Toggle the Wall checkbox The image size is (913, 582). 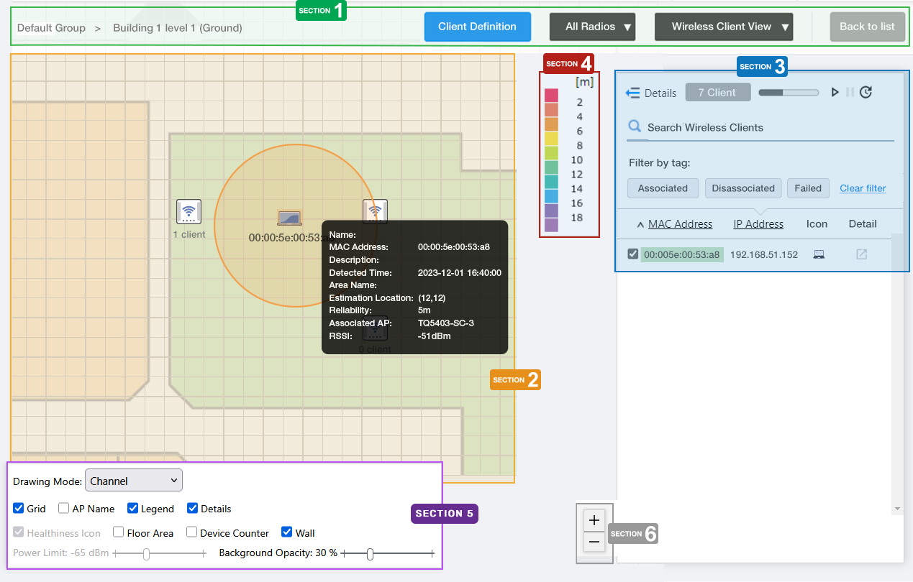pos(287,532)
